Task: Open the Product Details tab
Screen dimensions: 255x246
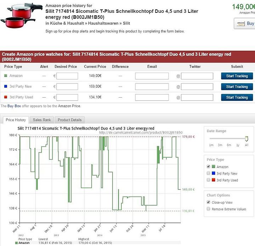Action: tap(70, 120)
